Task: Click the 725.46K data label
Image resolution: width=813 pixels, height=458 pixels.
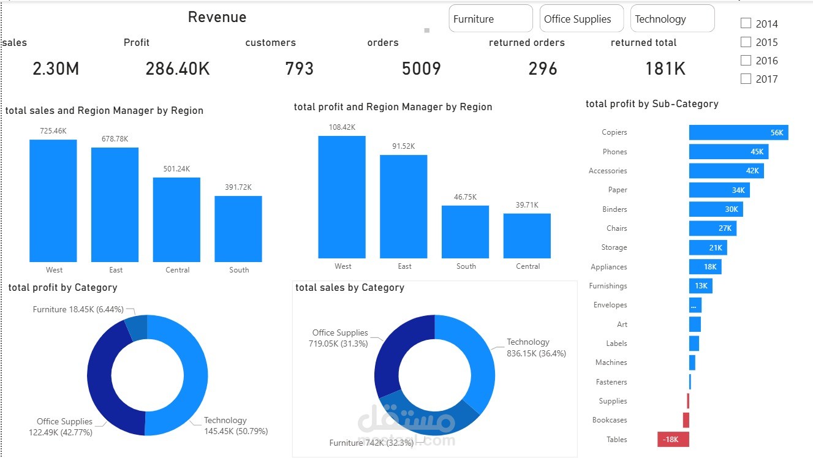Action: click(x=53, y=131)
